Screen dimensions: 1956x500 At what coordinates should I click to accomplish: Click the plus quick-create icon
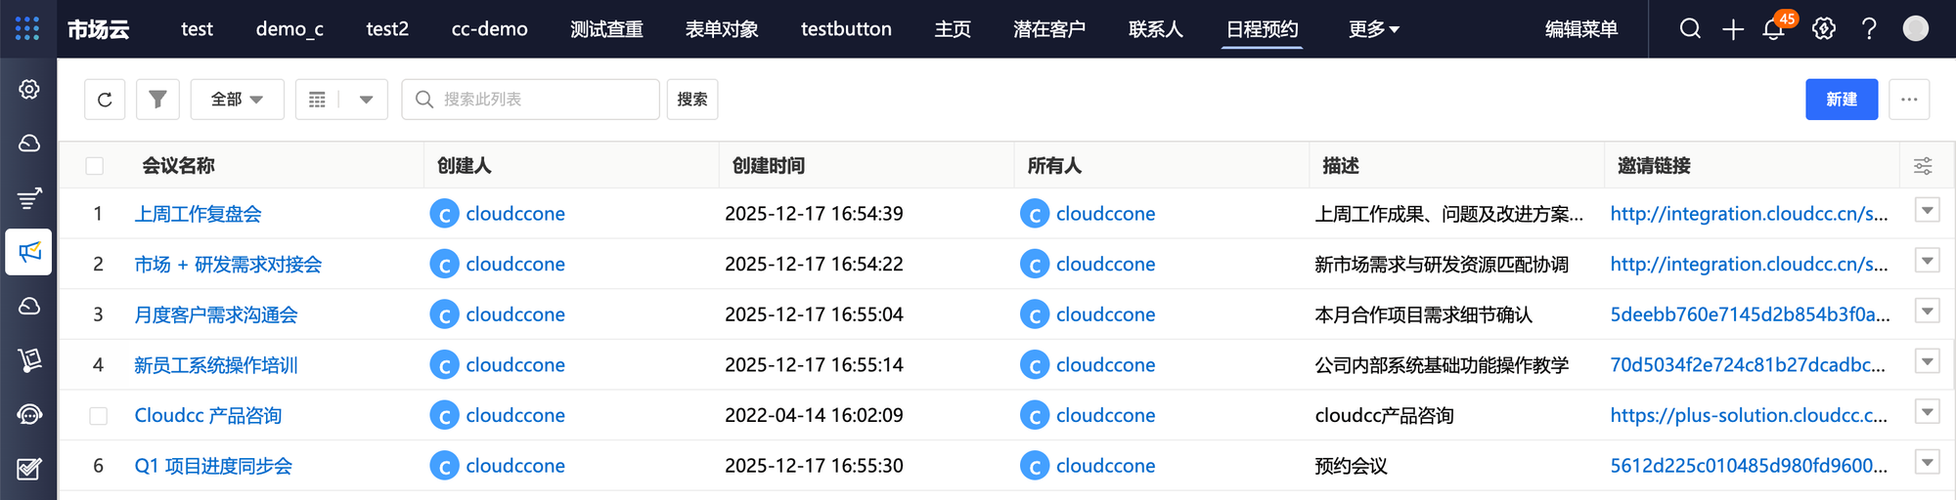(1733, 29)
